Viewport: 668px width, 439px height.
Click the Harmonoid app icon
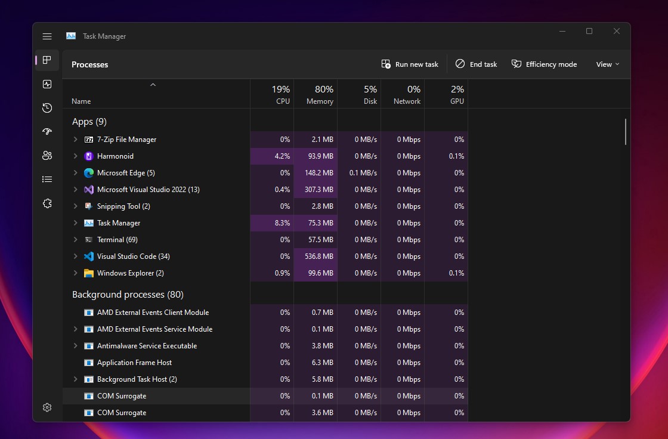click(x=89, y=156)
